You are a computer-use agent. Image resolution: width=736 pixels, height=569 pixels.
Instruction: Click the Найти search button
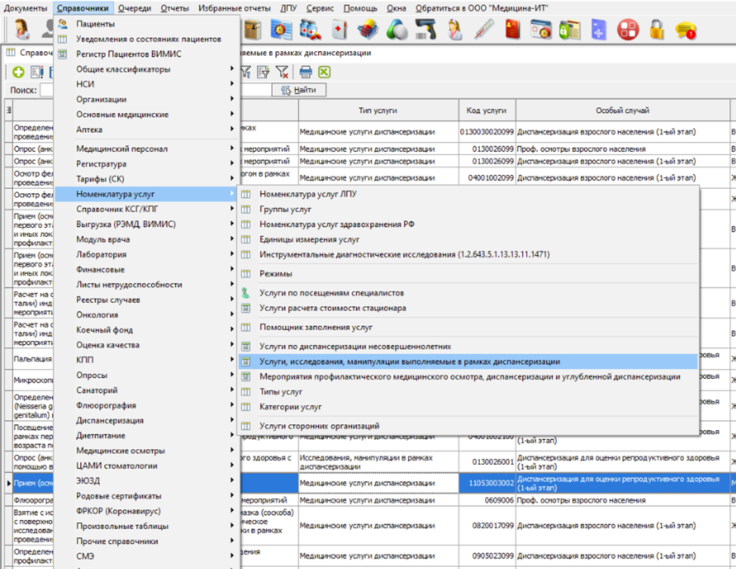click(299, 90)
